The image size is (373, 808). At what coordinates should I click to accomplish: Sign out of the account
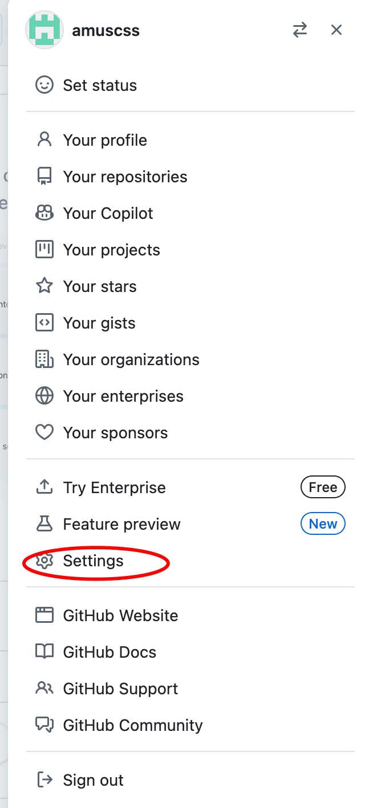(93, 780)
